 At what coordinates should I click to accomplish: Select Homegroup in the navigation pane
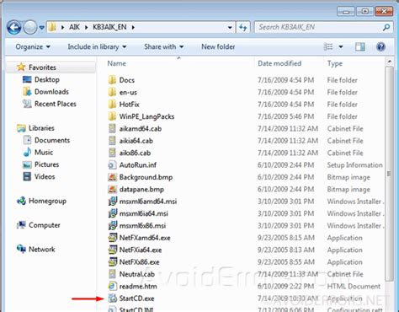click(47, 201)
